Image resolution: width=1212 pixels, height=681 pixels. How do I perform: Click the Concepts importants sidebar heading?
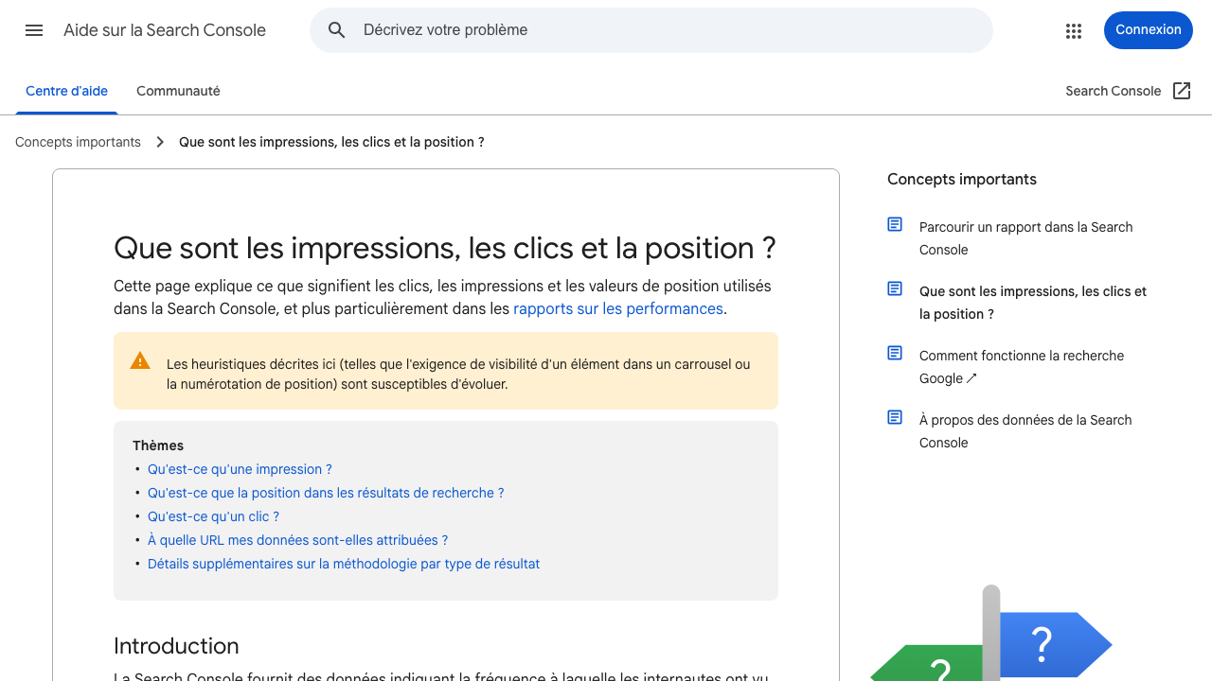click(x=962, y=179)
